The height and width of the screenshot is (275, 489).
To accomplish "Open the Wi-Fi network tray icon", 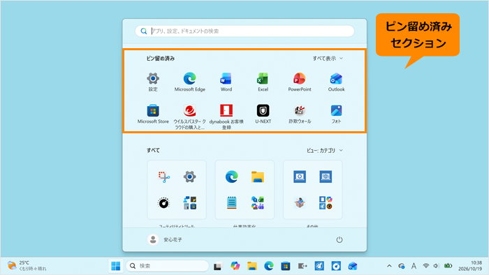I will click(x=425, y=266).
